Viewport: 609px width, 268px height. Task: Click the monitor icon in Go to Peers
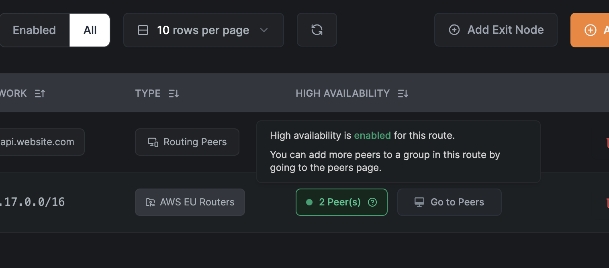point(419,202)
